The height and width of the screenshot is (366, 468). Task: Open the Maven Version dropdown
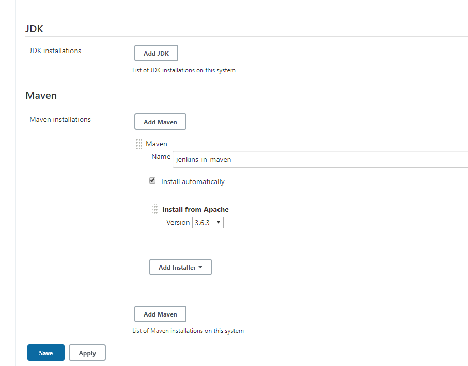pos(208,223)
